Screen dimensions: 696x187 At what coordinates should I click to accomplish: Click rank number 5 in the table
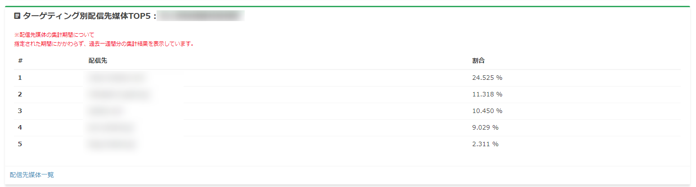(x=20, y=144)
